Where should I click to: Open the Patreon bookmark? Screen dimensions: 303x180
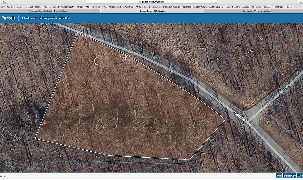[47, 7]
